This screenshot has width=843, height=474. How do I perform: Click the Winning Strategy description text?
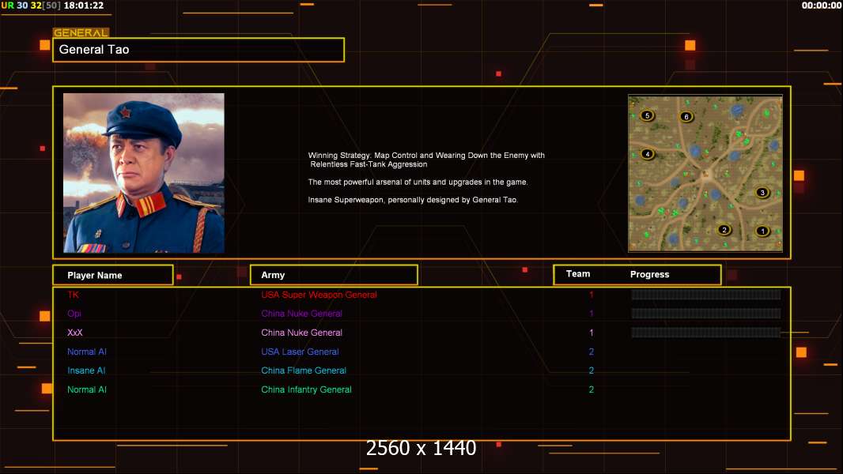(x=426, y=160)
